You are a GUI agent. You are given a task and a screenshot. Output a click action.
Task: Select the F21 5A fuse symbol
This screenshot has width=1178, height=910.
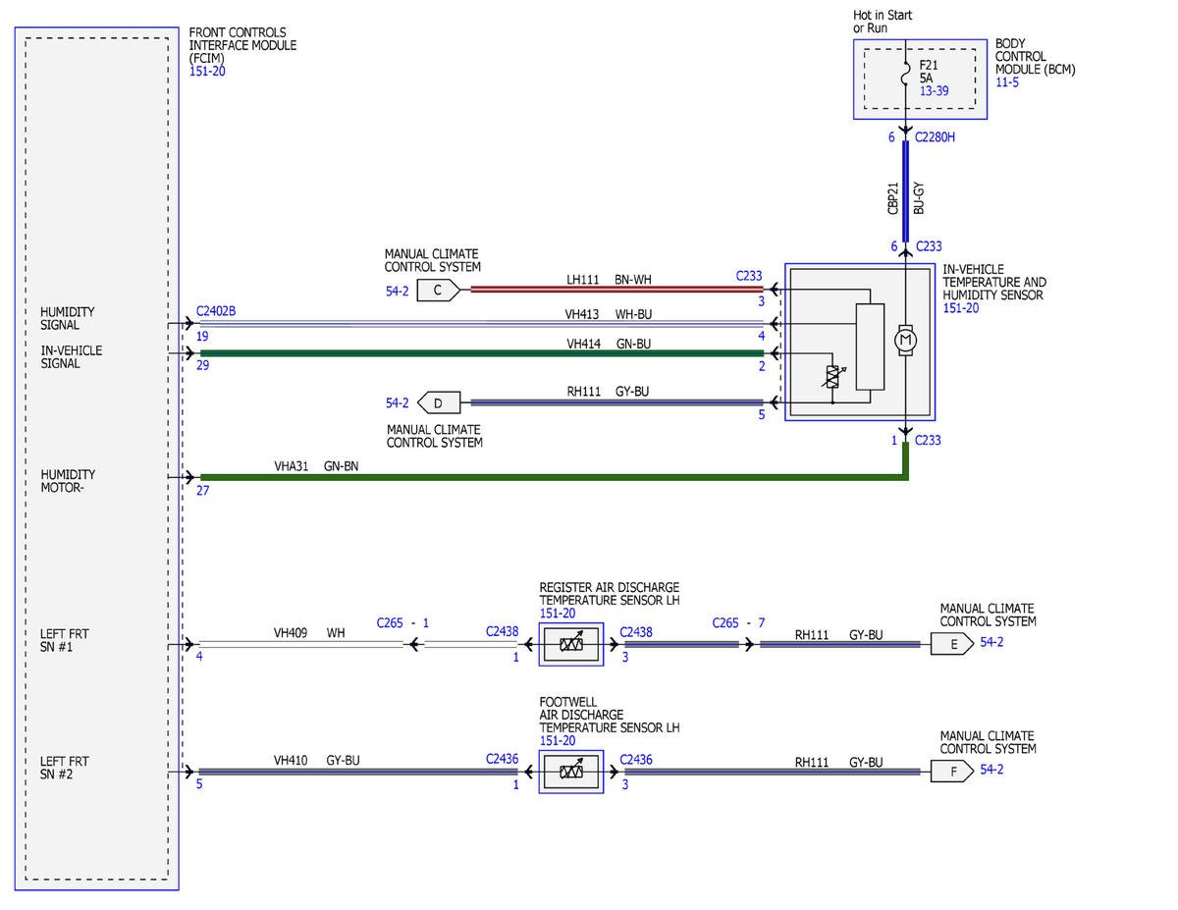906,70
